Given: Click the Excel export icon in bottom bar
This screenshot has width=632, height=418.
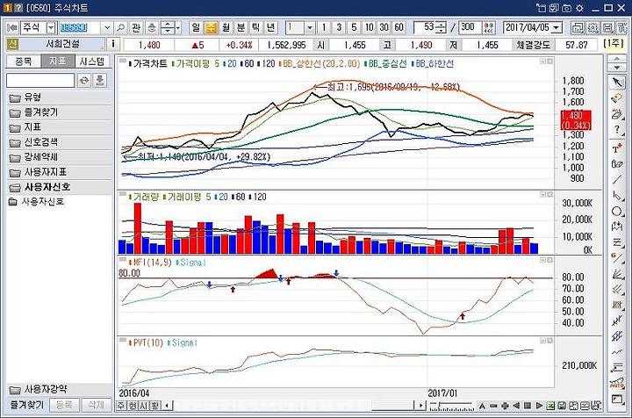Looking at the screenshot, I should (x=551, y=406).
